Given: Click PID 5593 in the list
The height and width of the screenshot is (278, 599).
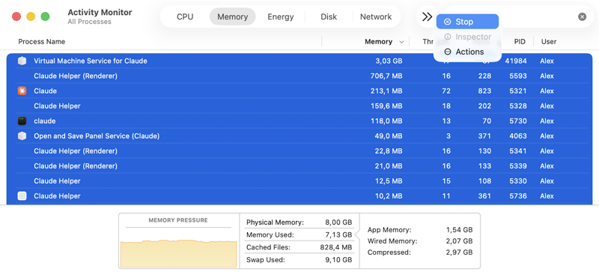Looking at the screenshot, I should [x=517, y=76].
